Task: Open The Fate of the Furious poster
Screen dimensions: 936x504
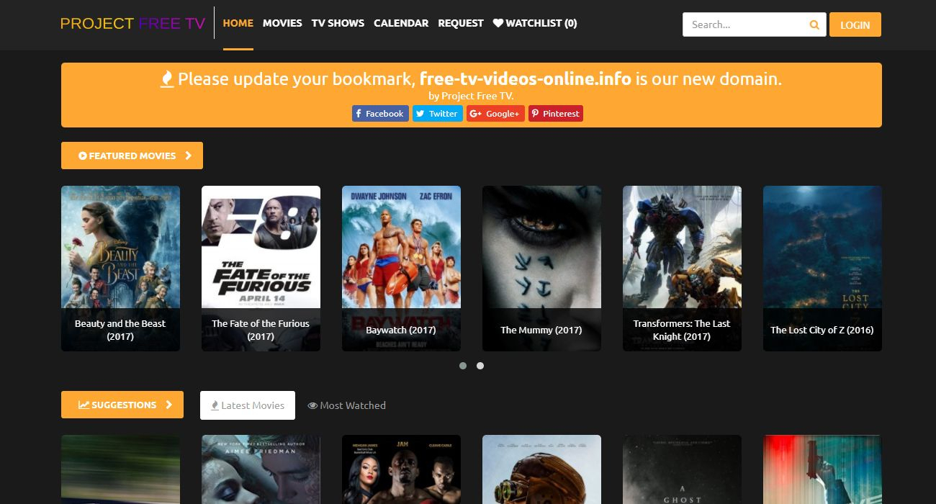Action: 261,269
